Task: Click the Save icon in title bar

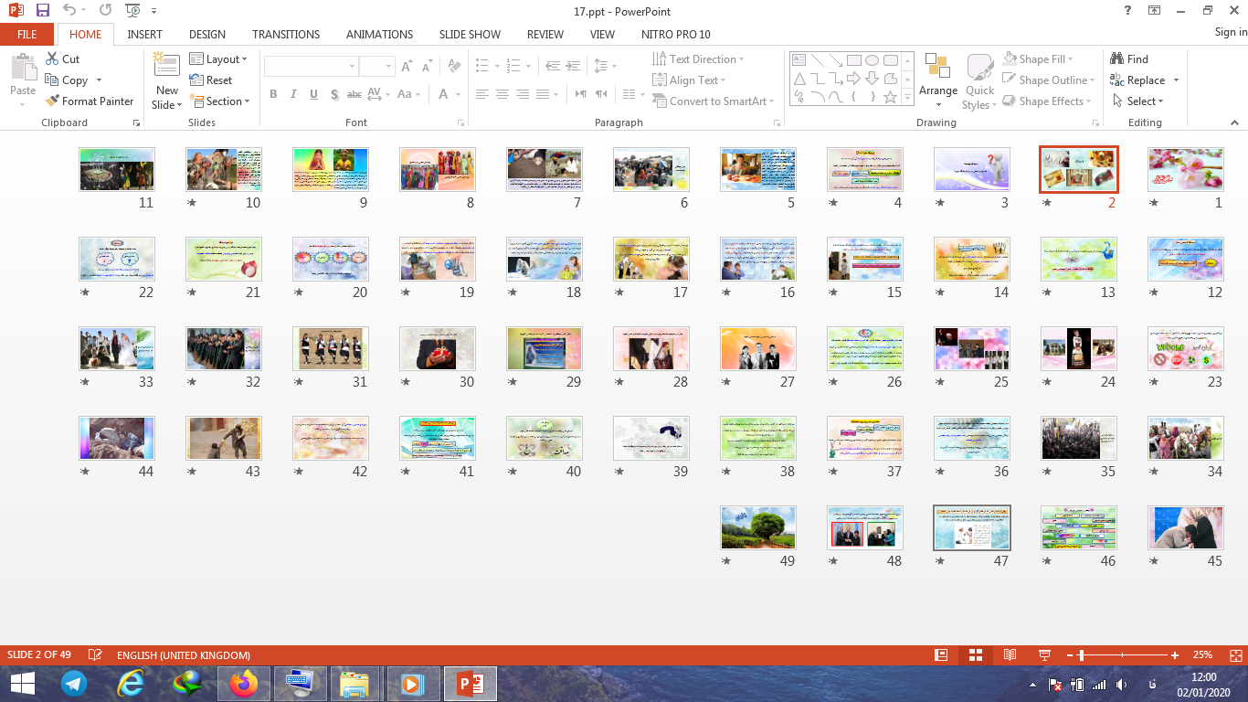Action: pyautogui.click(x=43, y=11)
